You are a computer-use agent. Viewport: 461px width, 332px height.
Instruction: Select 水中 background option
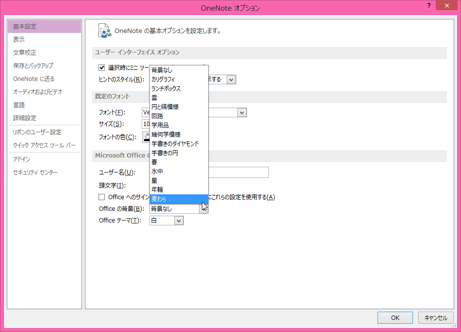[179, 172]
